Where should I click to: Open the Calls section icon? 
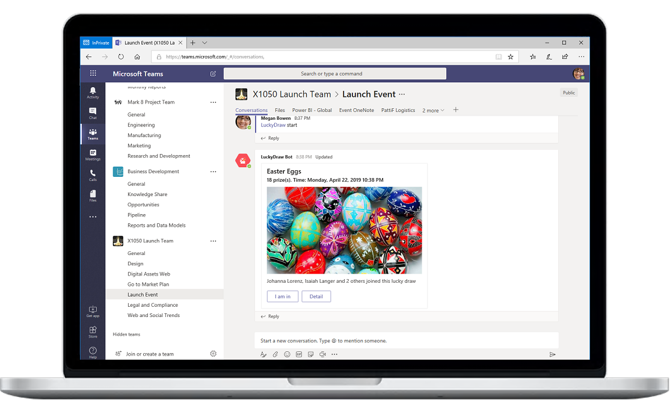93,174
